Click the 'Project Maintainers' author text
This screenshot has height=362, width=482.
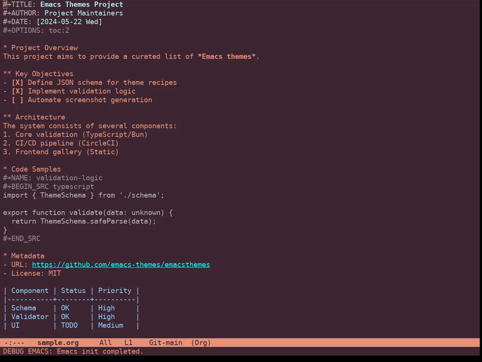pos(84,13)
